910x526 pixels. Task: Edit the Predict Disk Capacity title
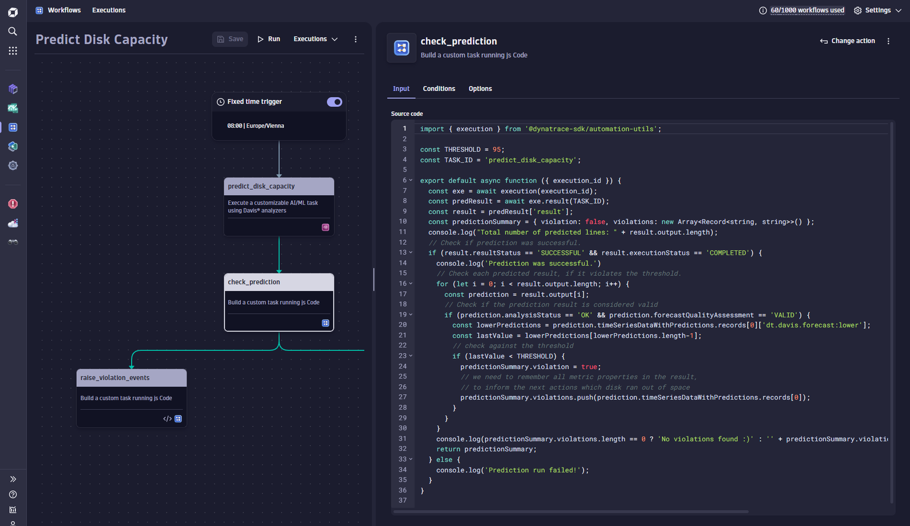click(102, 39)
